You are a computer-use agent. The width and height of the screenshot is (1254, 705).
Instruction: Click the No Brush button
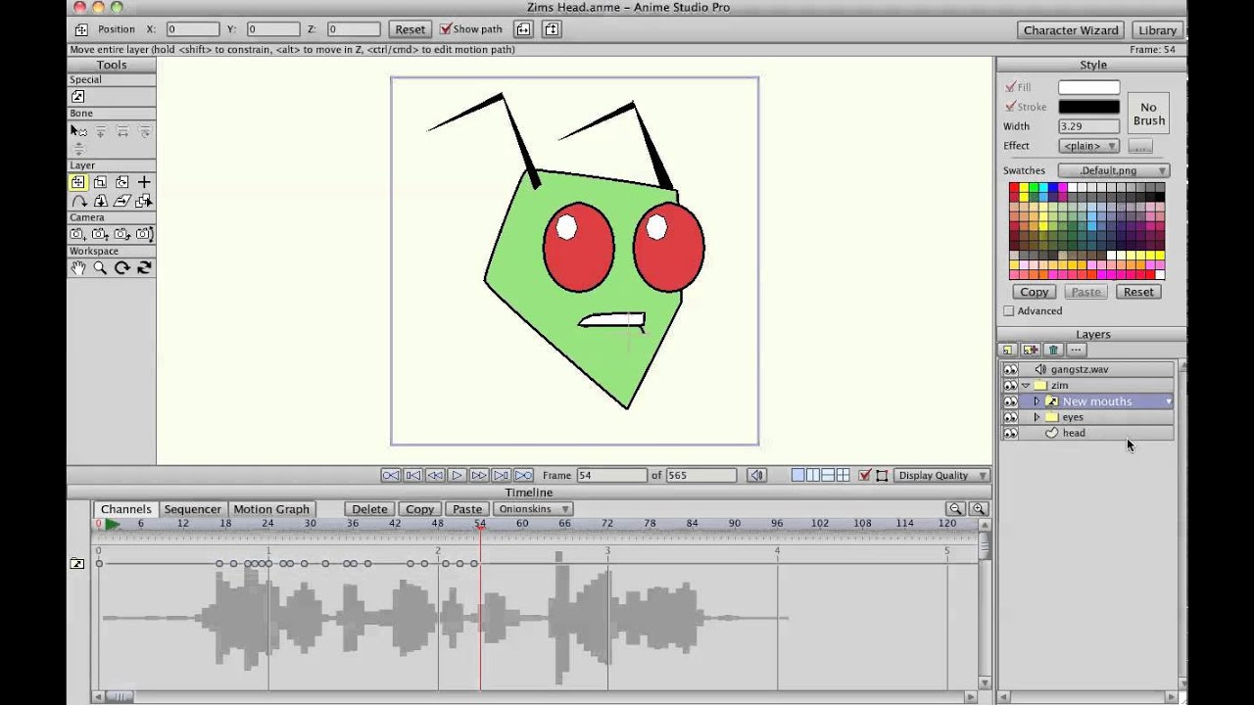coord(1148,114)
